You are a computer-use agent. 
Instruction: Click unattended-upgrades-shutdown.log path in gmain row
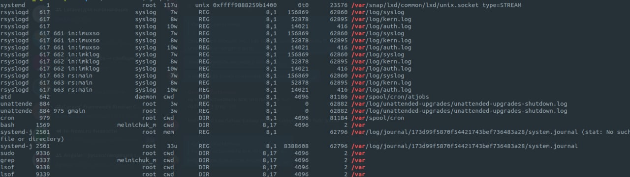pos(459,111)
